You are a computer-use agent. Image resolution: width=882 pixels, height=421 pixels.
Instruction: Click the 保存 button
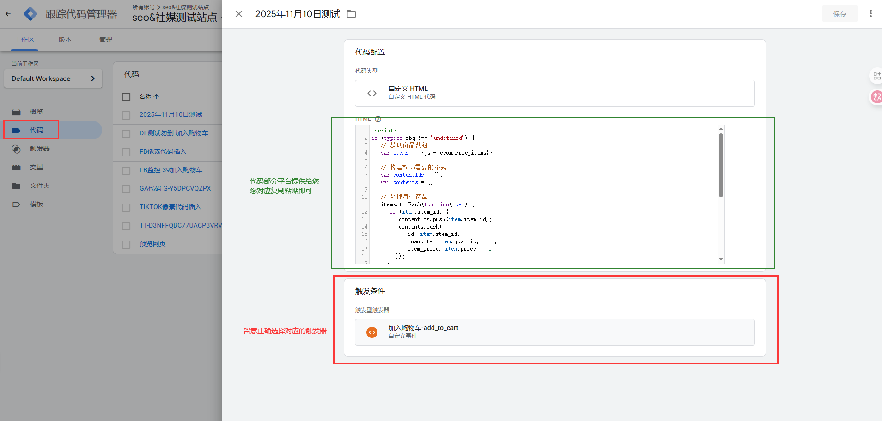click(839, 14)
